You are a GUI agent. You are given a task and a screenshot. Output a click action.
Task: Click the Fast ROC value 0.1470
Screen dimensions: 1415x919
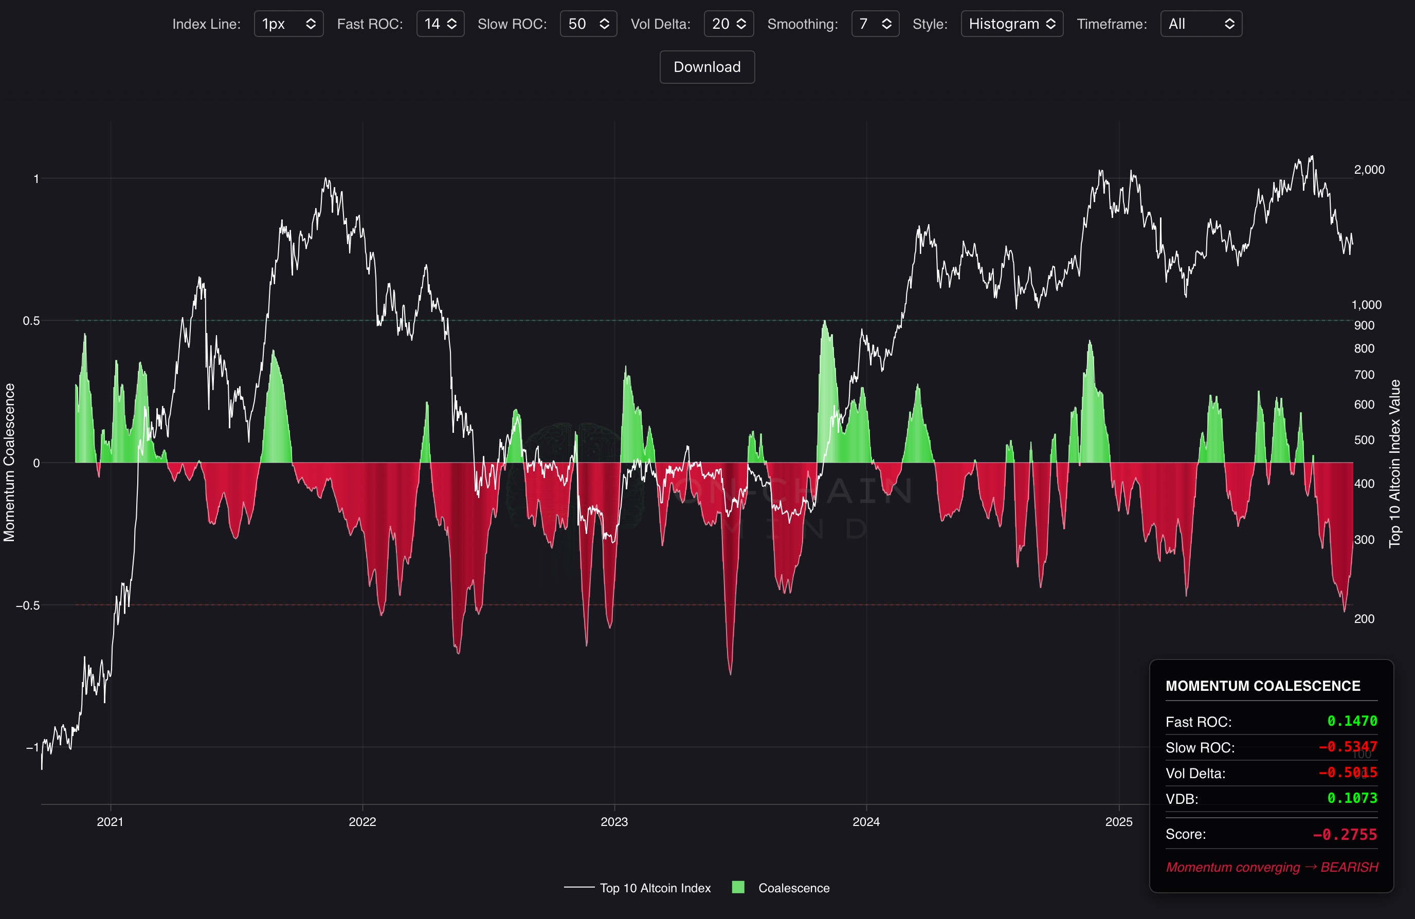pyautogui.click(x=1351, y=721)
